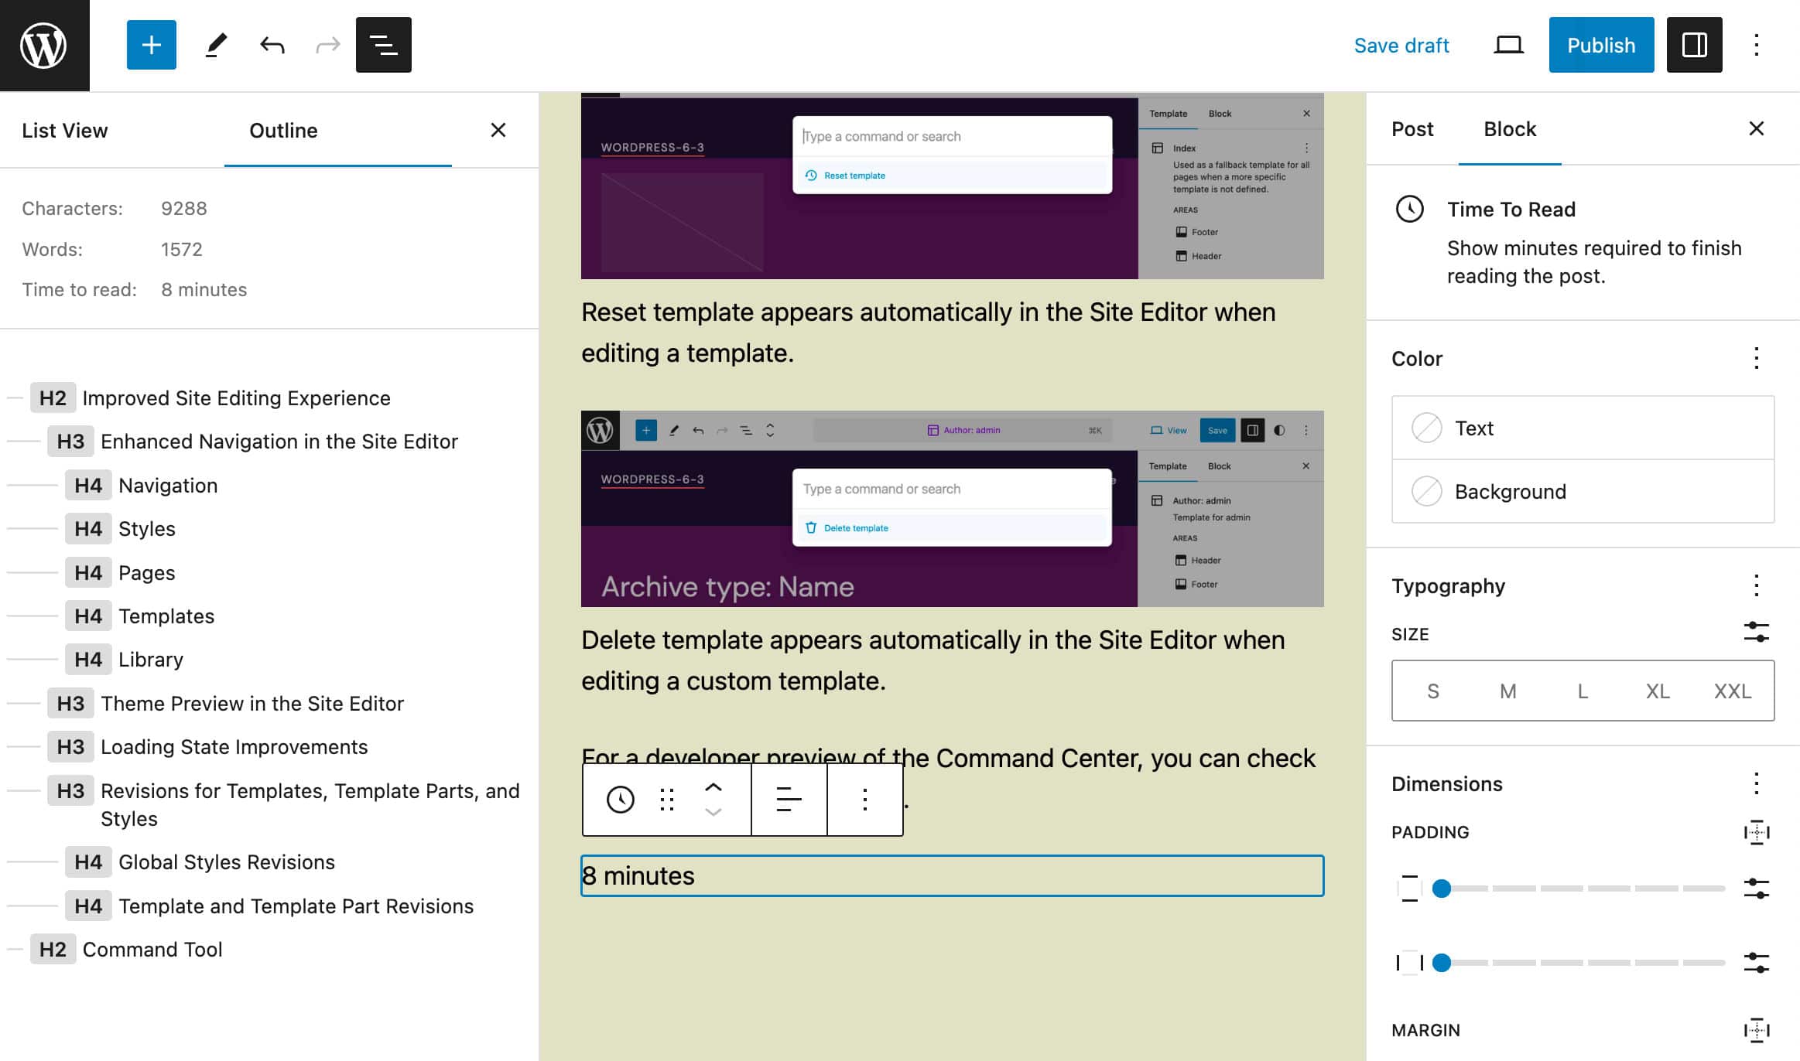Toggle custom font size input in Typography
This screenshot has height=1061, width=1800.
click(1756, 633)
